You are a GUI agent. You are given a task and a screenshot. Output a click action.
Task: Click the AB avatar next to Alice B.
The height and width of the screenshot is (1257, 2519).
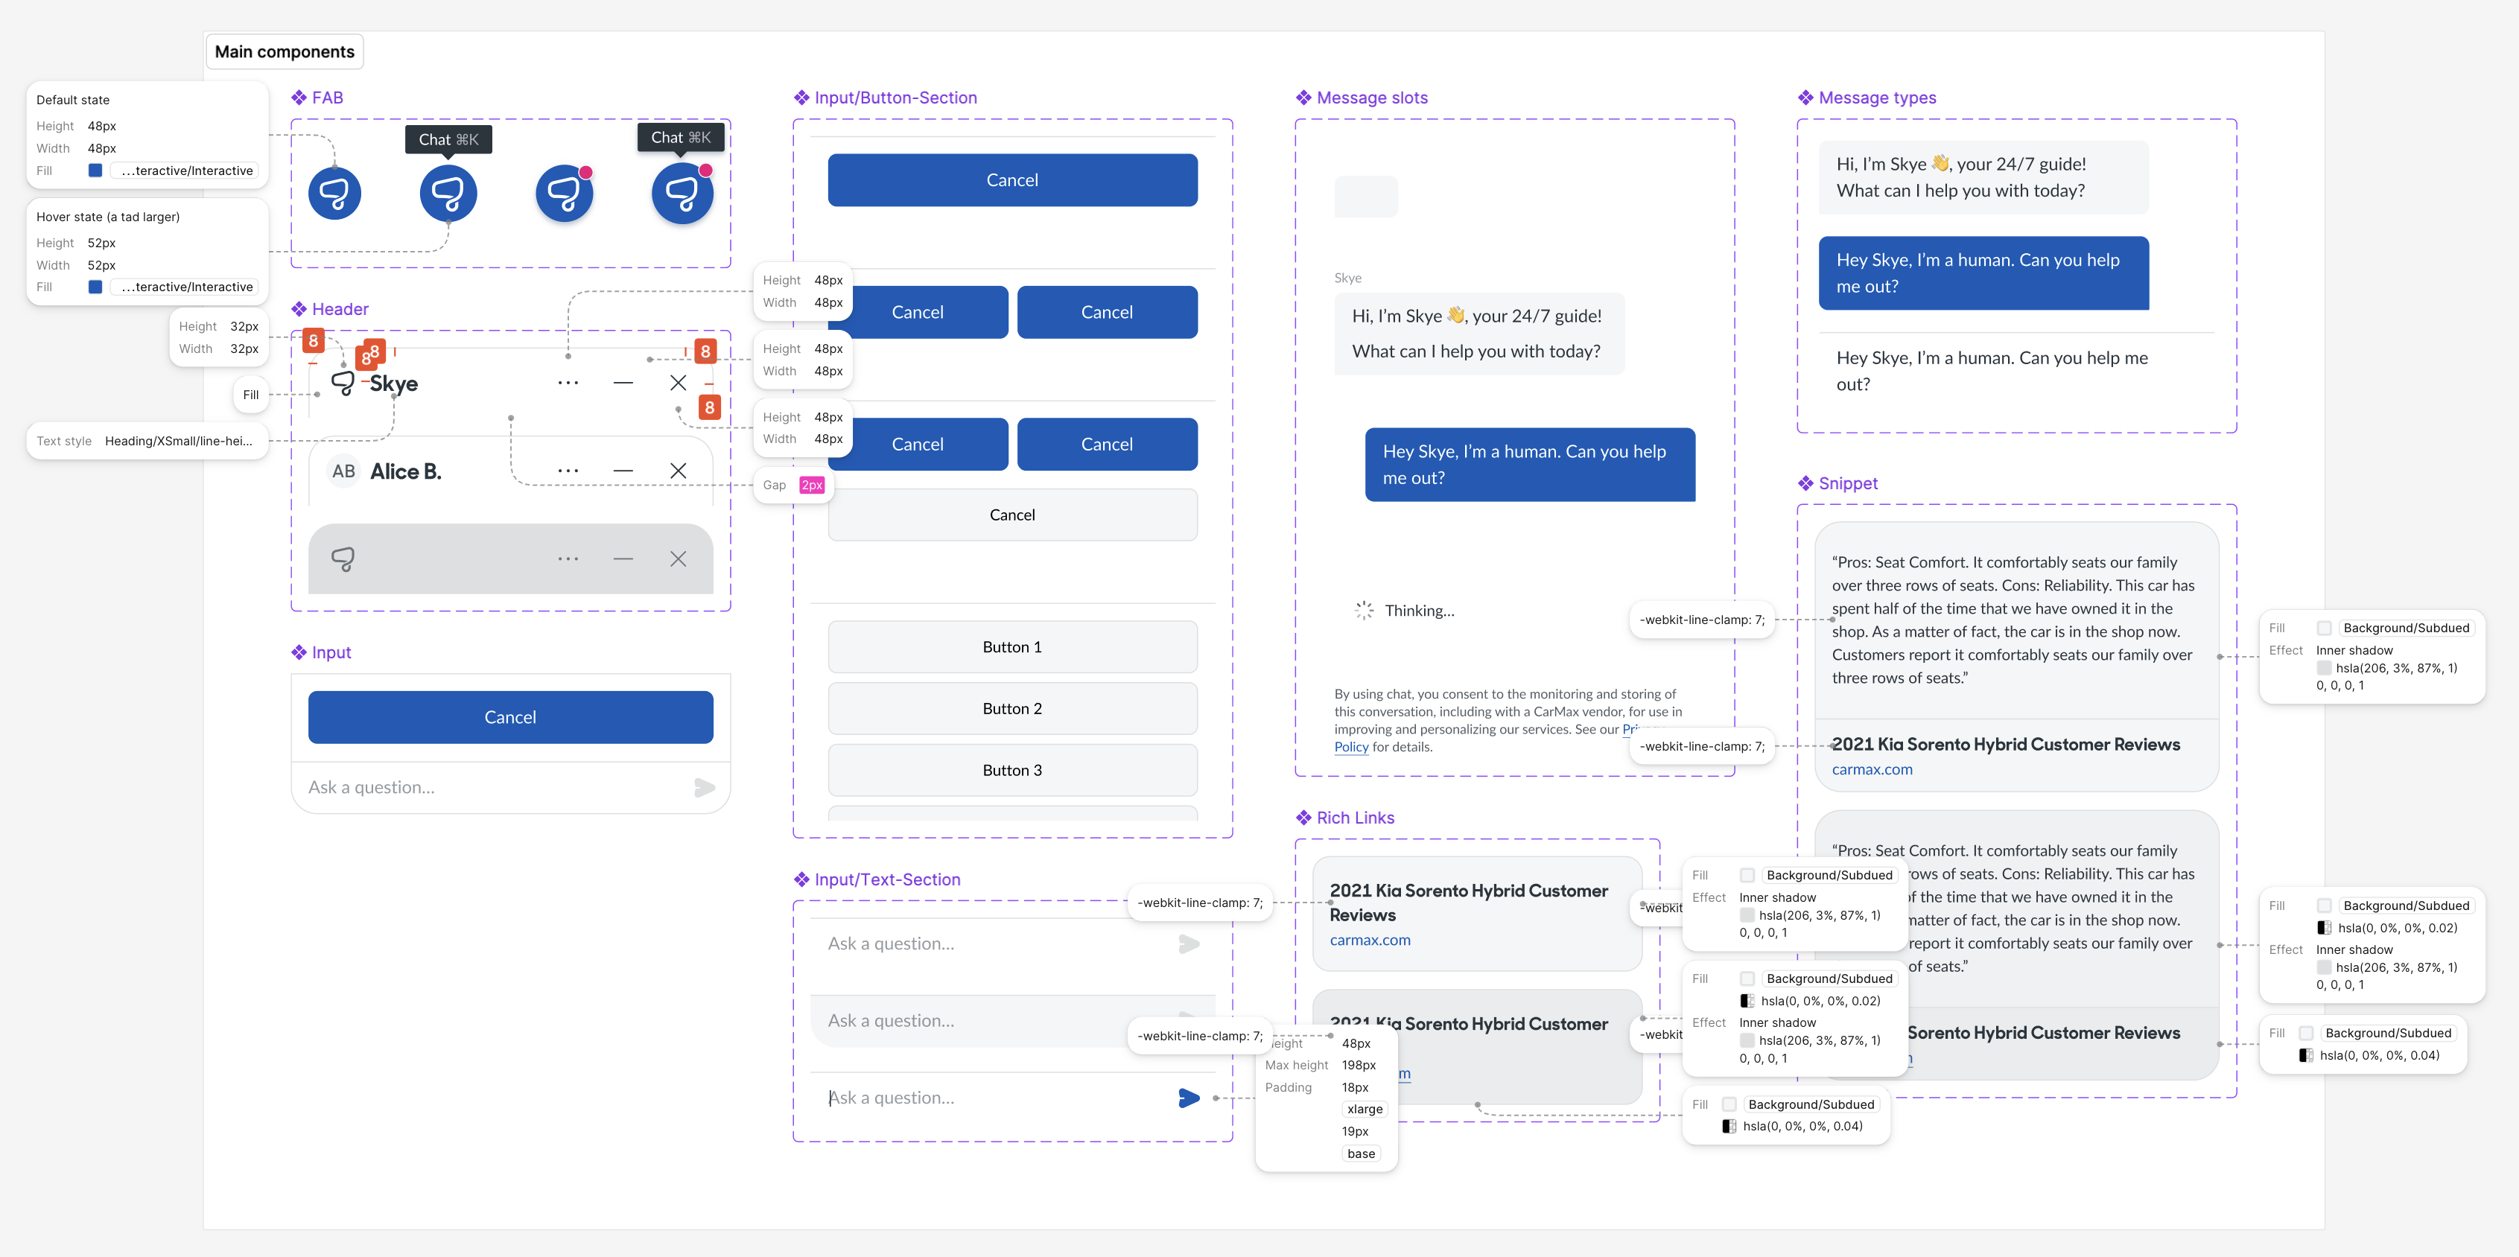click(343, 471)
